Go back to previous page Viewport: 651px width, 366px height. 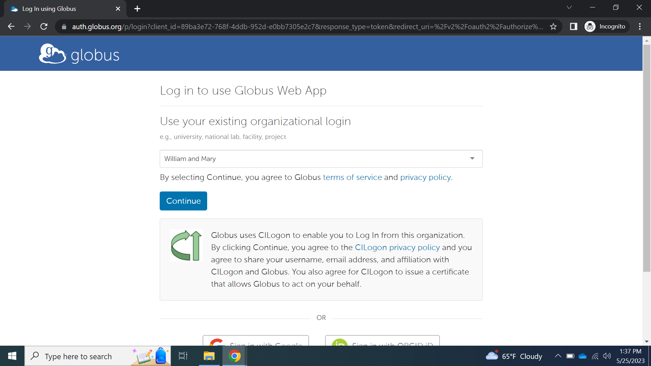point(11,26)
